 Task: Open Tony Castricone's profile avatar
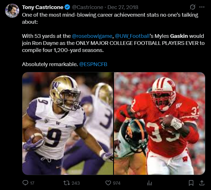[x=12, y=11]
